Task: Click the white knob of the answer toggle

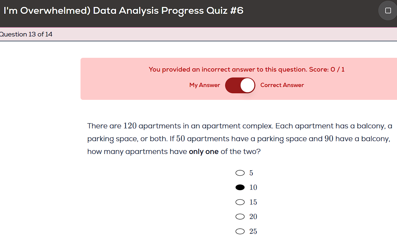Action: click(x=247, y=85)
